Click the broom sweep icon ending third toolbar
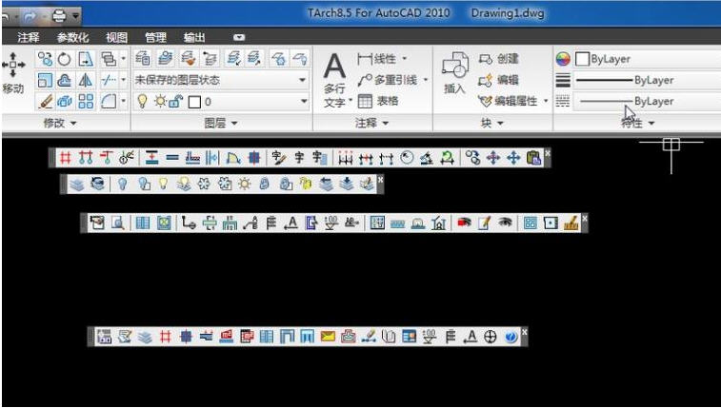721x408 pixels. (571, 223)
